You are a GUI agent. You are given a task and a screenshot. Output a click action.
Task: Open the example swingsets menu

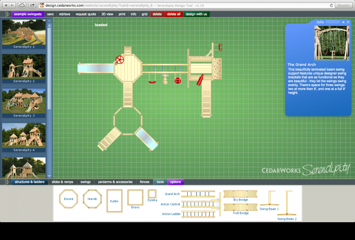point(28,14)
